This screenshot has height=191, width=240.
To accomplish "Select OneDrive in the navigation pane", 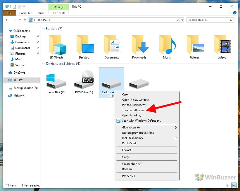I will tap(19, 73).
